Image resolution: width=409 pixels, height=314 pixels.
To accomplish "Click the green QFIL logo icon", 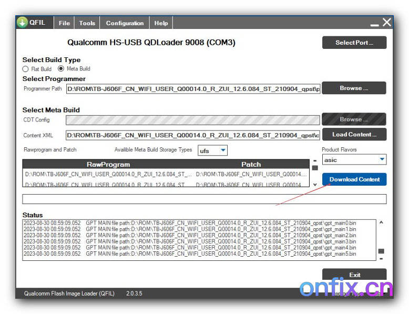I will (x=22, y=22).
